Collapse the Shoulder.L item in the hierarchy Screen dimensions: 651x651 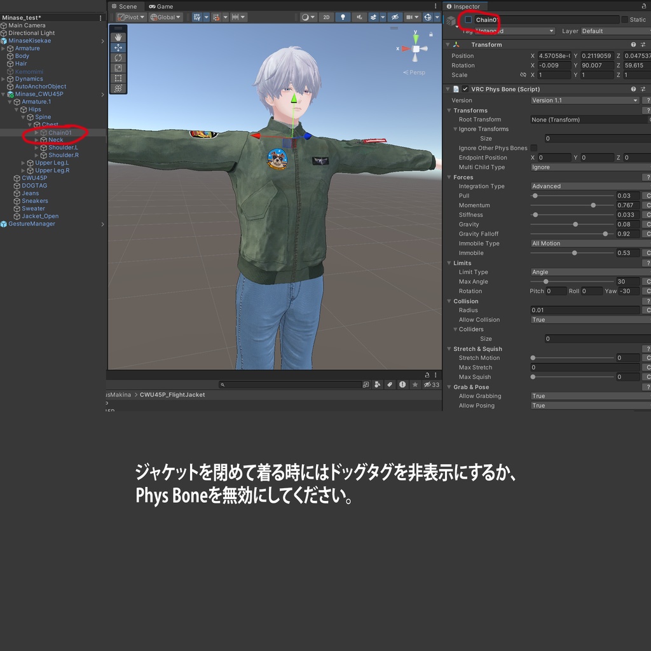[38, 147]
